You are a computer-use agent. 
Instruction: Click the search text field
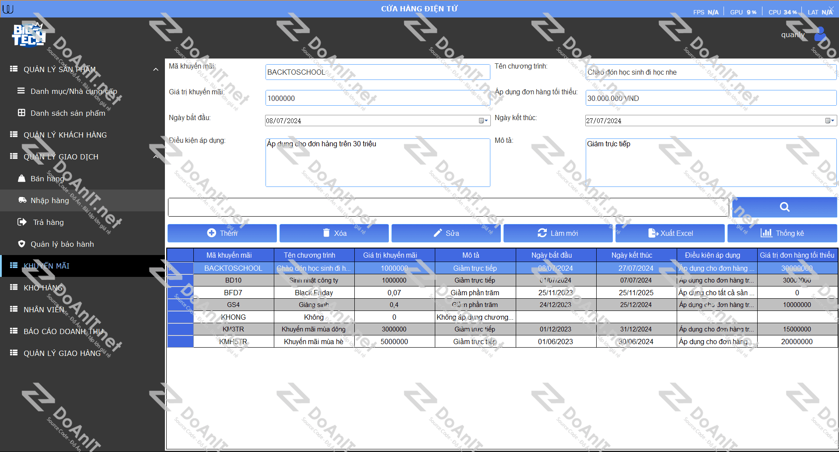(448, 207)
